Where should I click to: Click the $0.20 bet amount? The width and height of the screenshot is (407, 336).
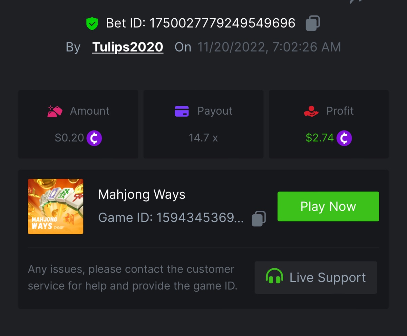pyautogui.click(x=69, y=138)
